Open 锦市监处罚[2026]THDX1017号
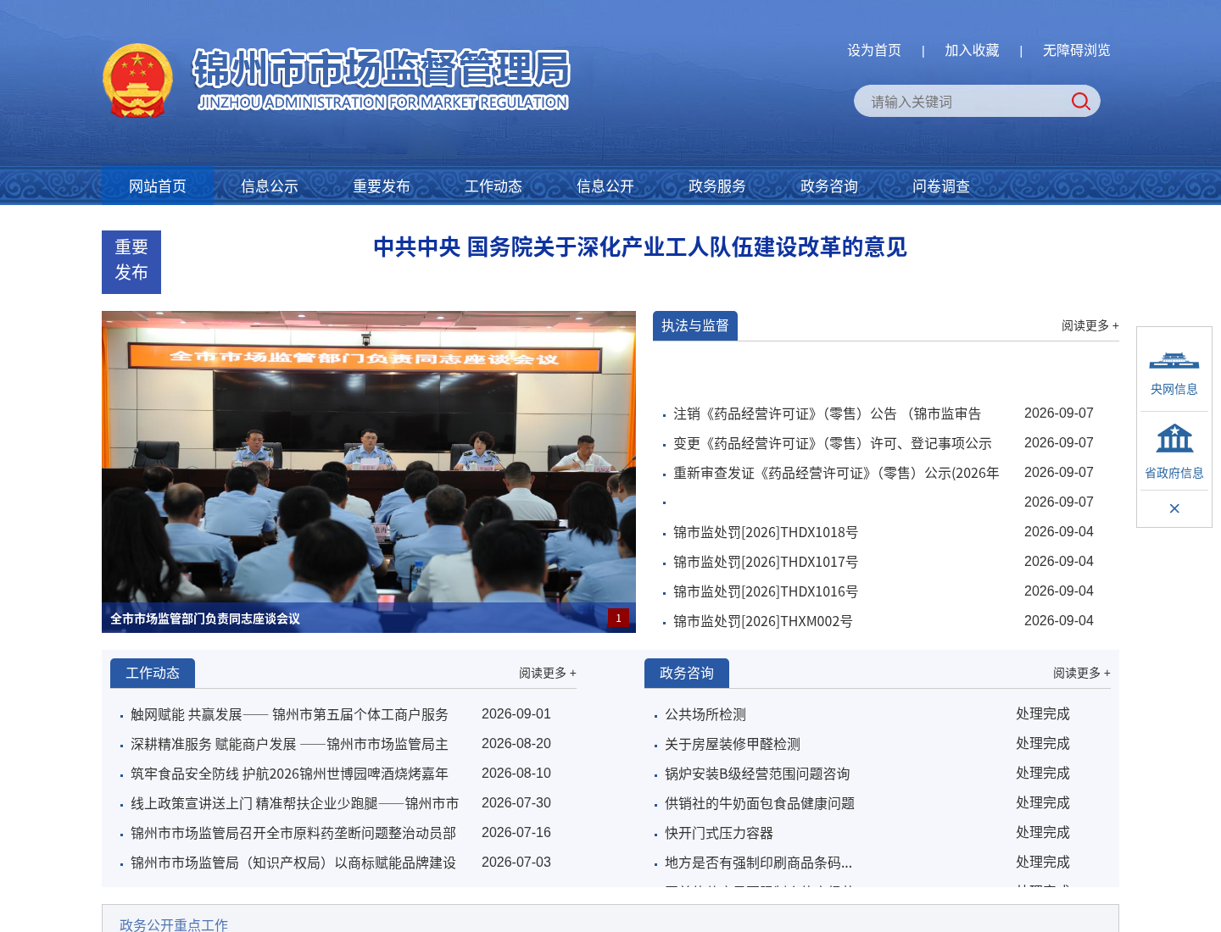 point(766,562)
